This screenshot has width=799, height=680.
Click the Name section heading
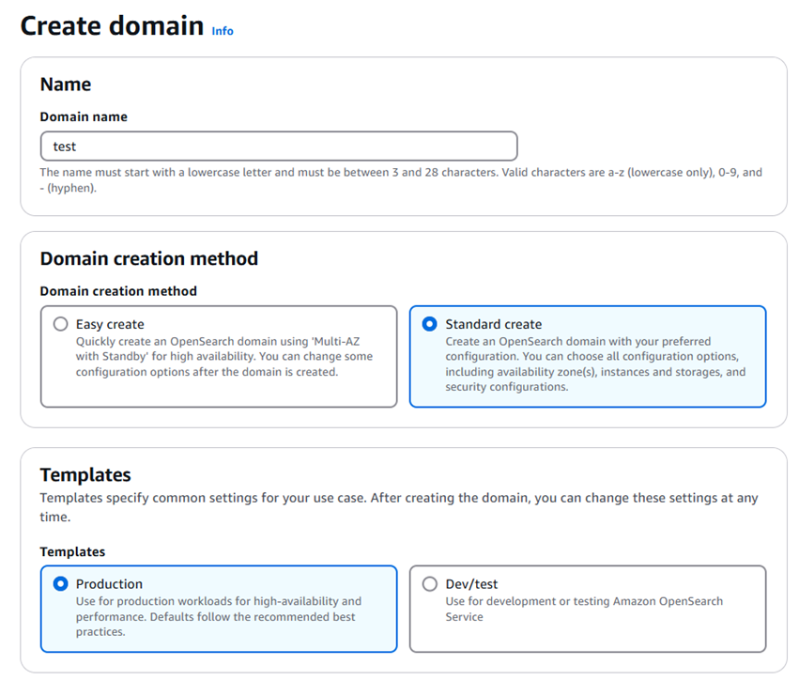tap(66, 85)
